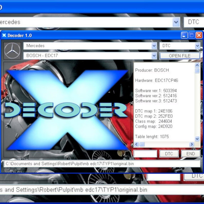The image size is (204, 204).
Task: Click the info panel scroll right arrow
Action: point(192,144)
